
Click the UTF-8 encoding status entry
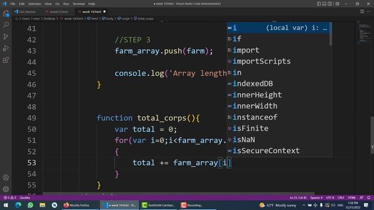[330, 198]
